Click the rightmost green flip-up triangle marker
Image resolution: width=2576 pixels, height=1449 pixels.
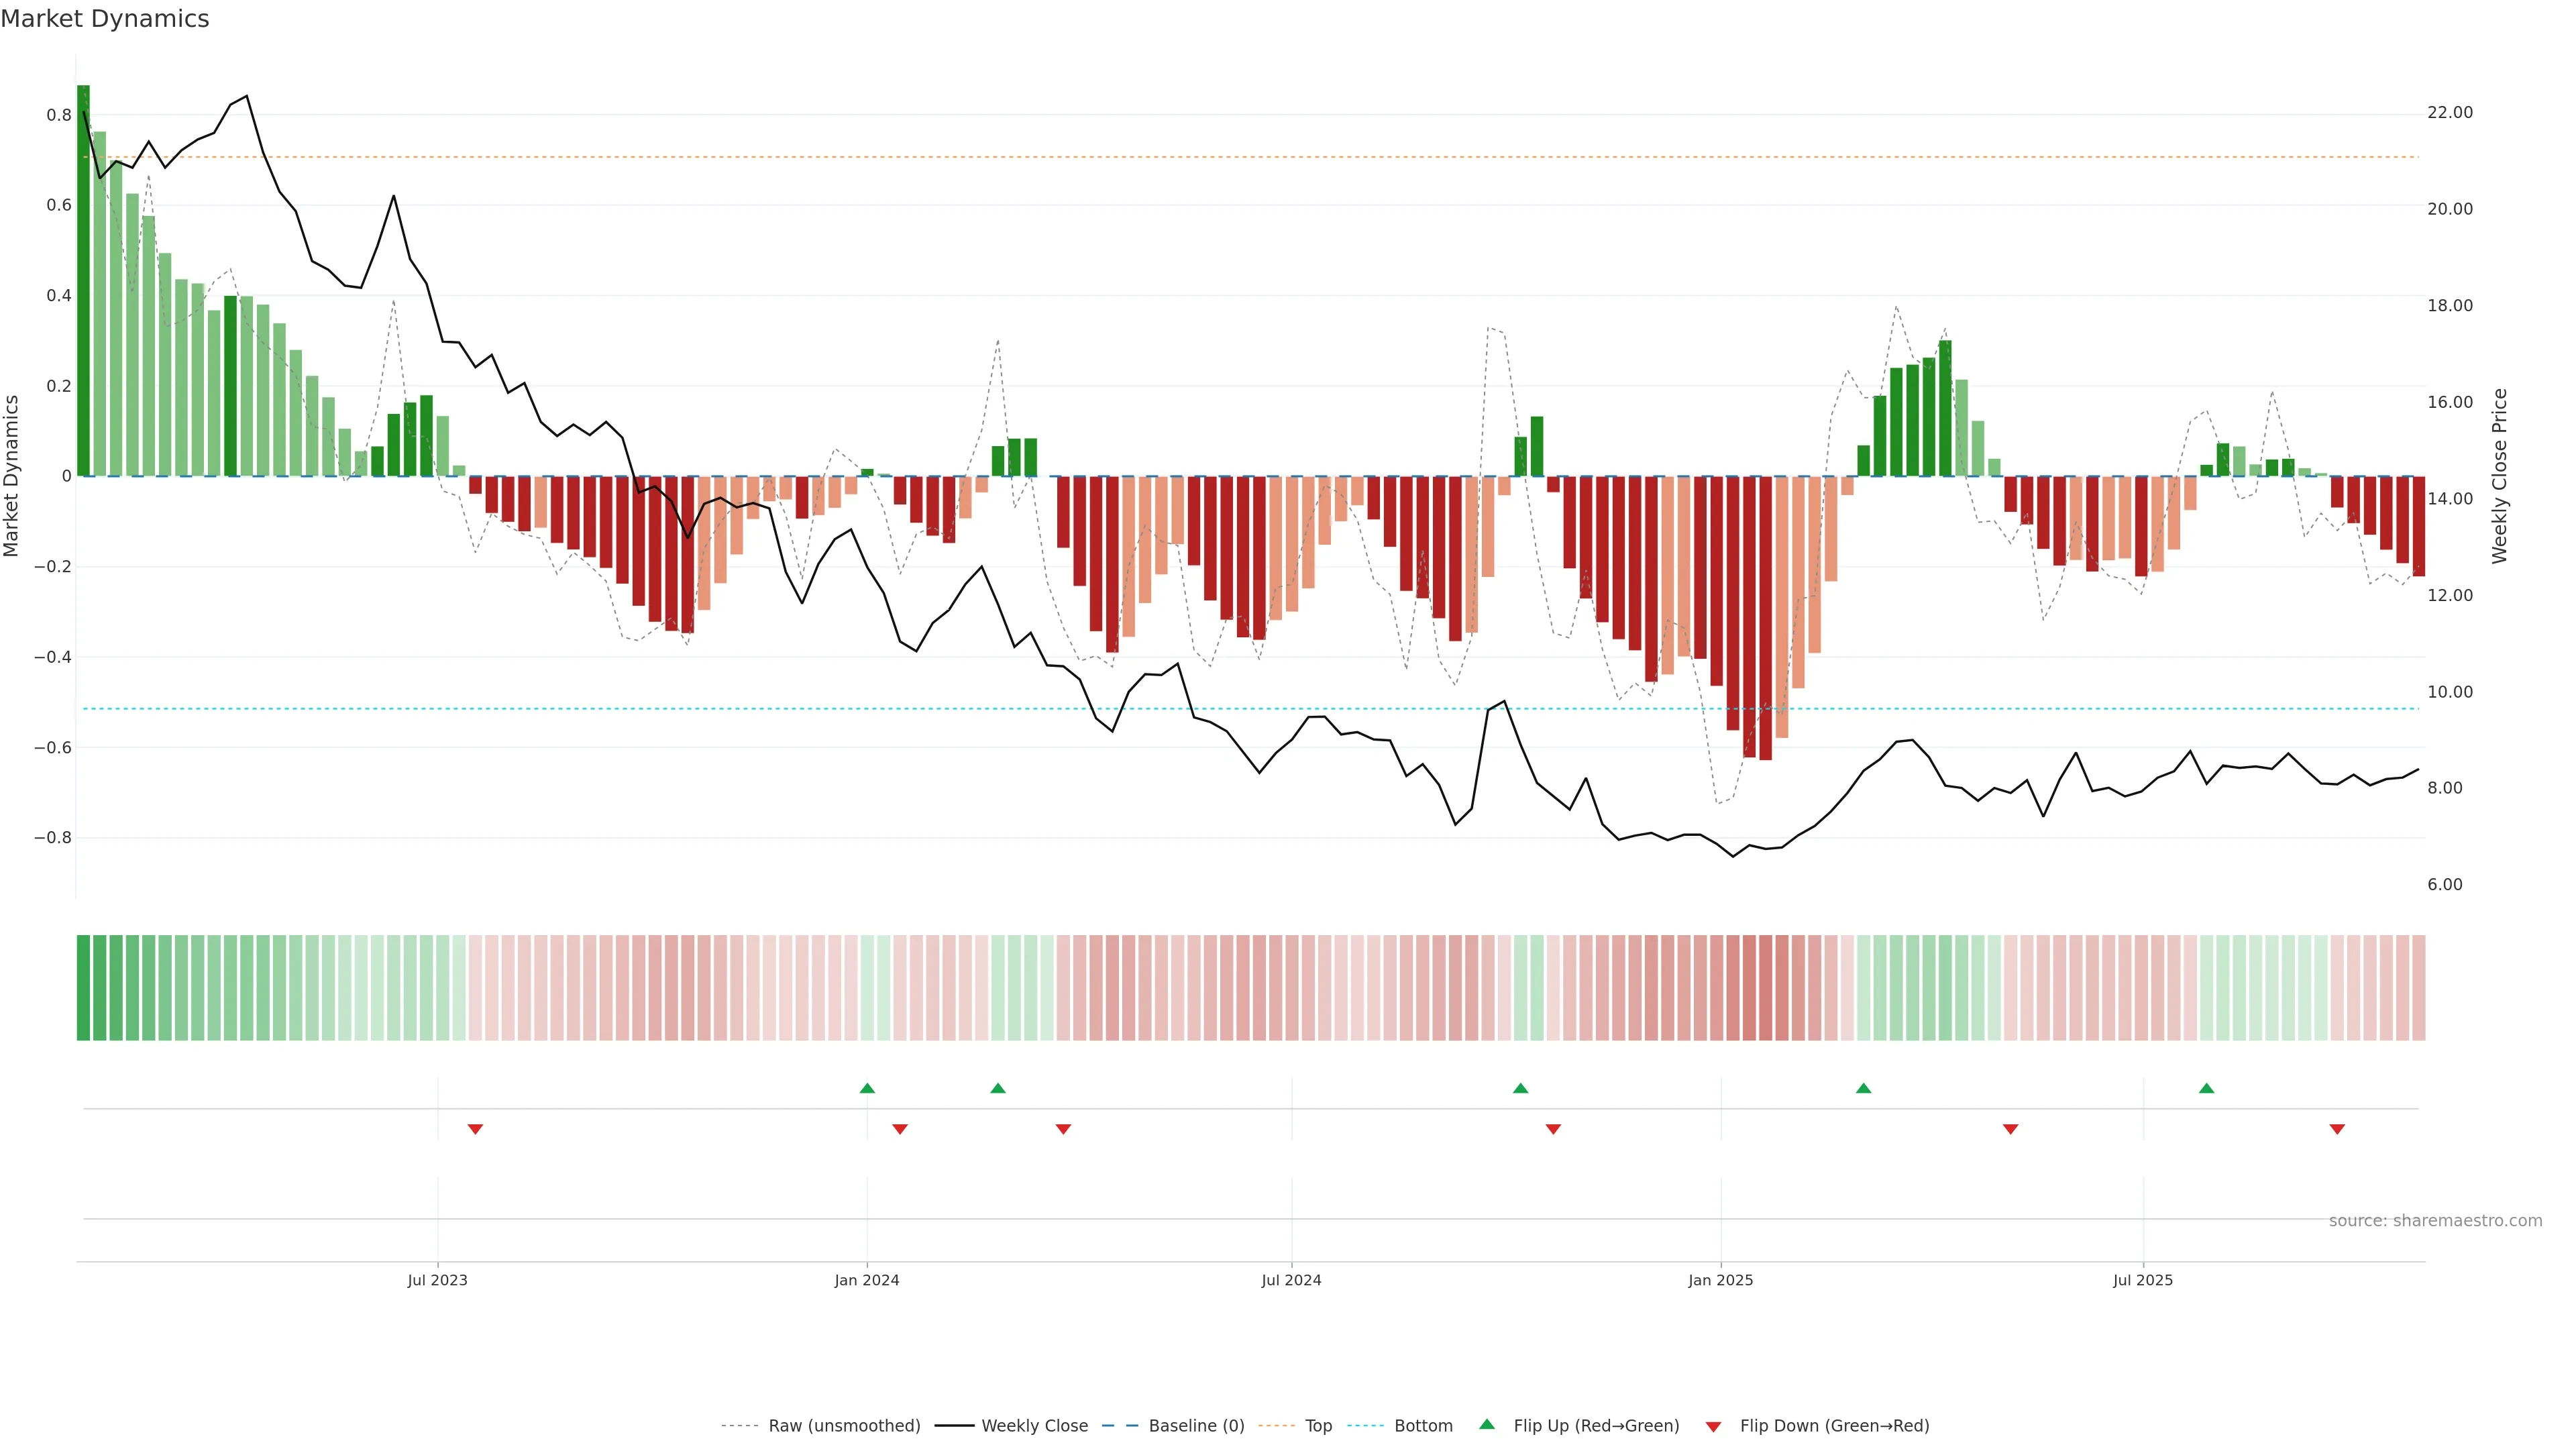click(x=2206, y=1088)
